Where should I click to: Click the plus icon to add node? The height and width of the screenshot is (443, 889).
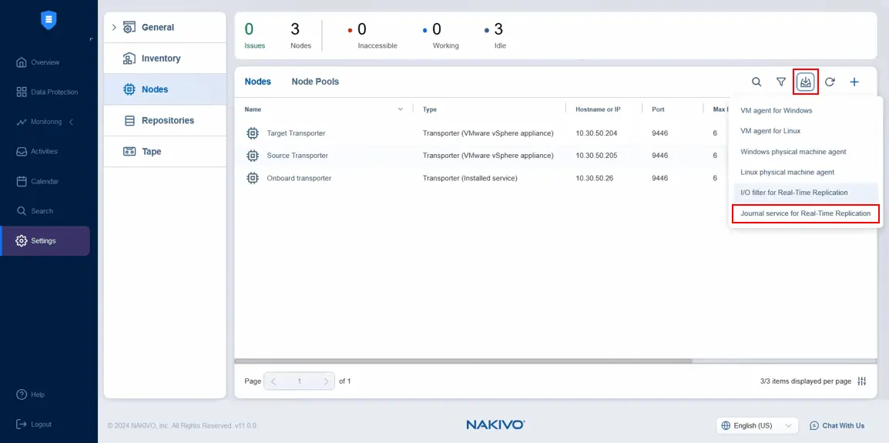[854, 82]
